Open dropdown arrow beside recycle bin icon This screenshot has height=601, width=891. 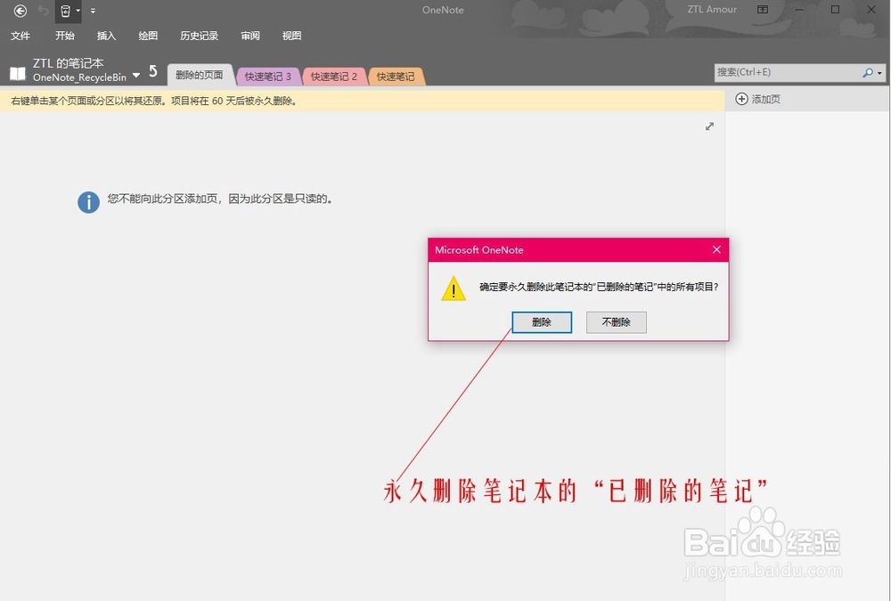click(x=78, y=10)
